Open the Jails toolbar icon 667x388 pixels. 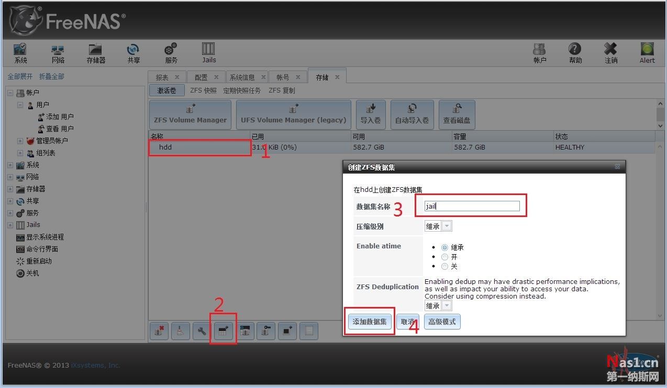click(208, 53)
